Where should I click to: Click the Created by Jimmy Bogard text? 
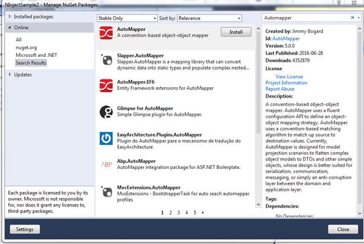tap(294, 31)
